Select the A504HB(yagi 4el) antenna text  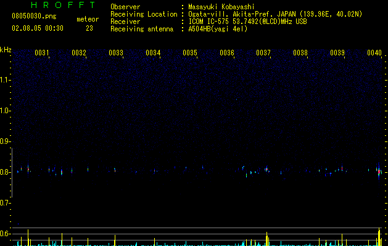(x=218, y=29)
